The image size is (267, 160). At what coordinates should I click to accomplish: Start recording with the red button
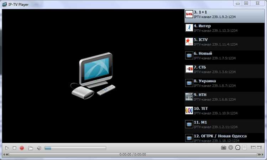tap(22, 148)
